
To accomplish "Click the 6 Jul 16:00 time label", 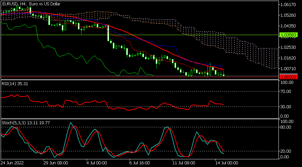I will (x=140, y=163).
